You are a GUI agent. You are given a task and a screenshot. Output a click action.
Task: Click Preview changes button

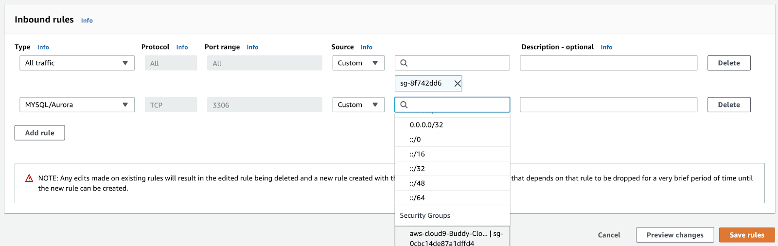(675, 235)
